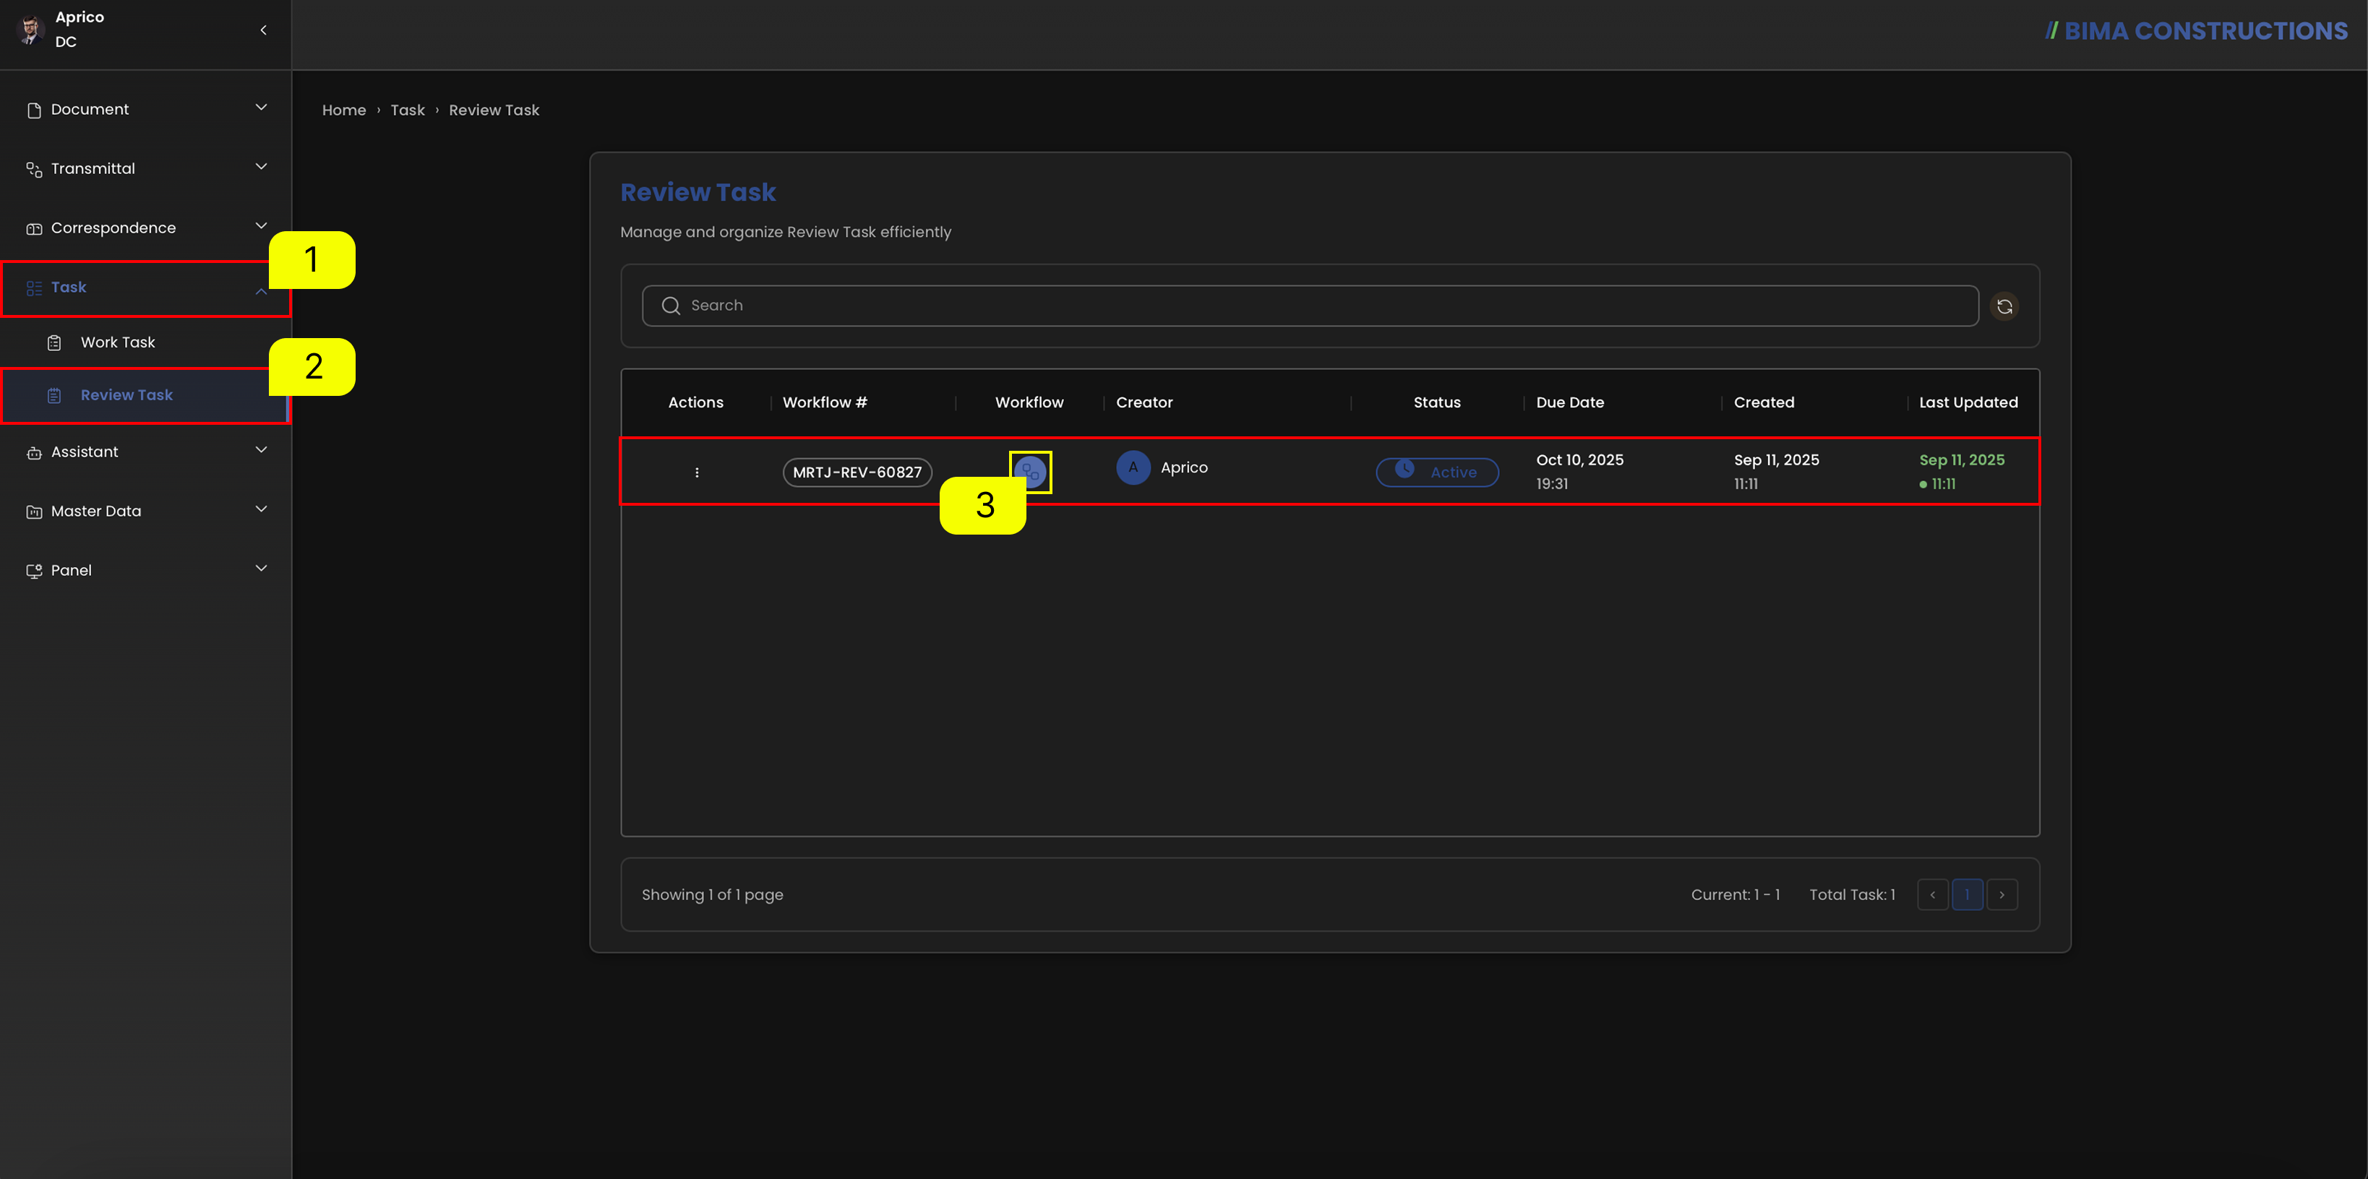Click the search magnifier icon
Screen dimensions: 2368x1179
pyautogui.click(x=671, y=306)
